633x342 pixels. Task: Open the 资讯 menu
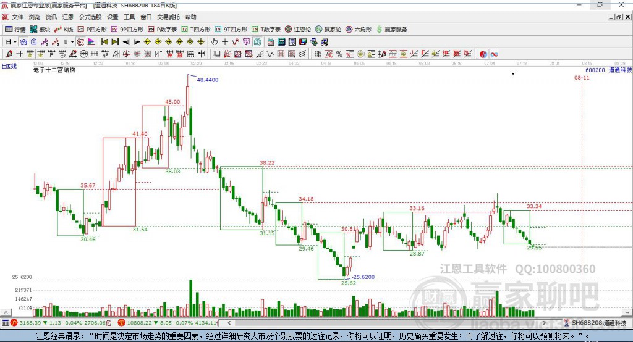[x=51, y=17]
